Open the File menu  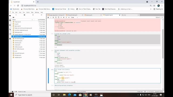pyautogui.click(x=13, y=12)
